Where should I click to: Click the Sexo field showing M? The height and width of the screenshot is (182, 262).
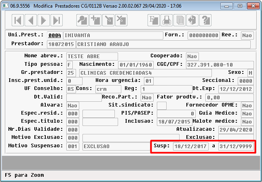click(x=251, y=73)
